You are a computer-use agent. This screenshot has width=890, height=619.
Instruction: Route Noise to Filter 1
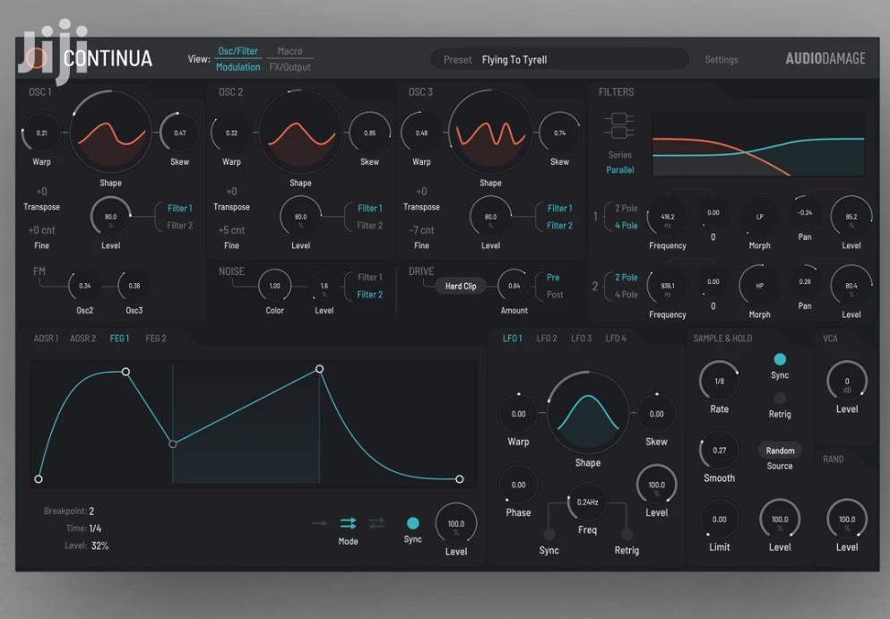(x=370, y=278)
